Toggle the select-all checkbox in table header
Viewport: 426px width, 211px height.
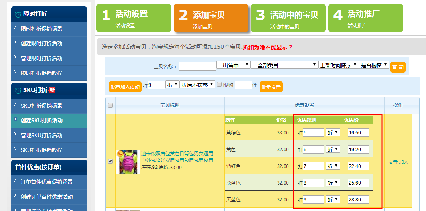point(110,106)
